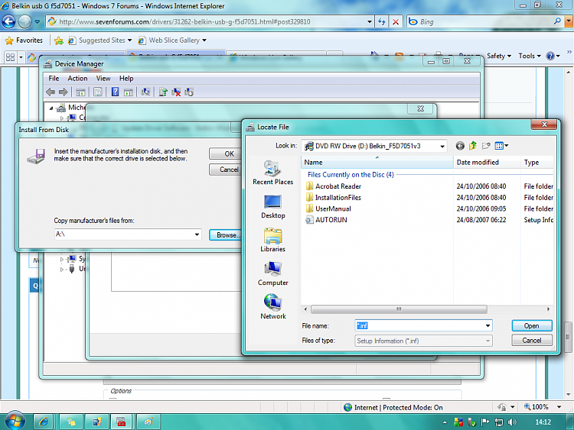The image size is (574, 430).
Task: Click Browse in Install From Disk dialog
Action: pyautogui.click(x=226, y=235)
